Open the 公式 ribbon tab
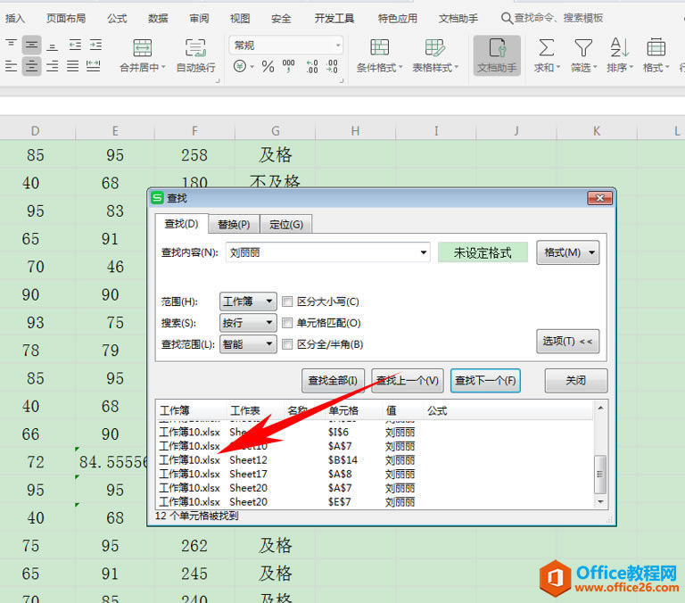685x603 pixels. tap(117, 19)
